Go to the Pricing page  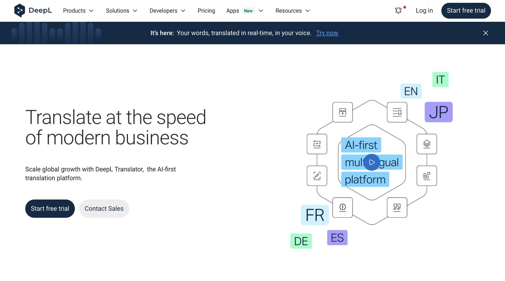[x=206, y=11]
